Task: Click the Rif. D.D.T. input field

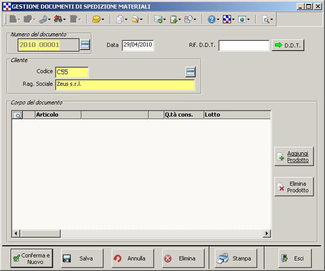Action: (x=244, y=45)
